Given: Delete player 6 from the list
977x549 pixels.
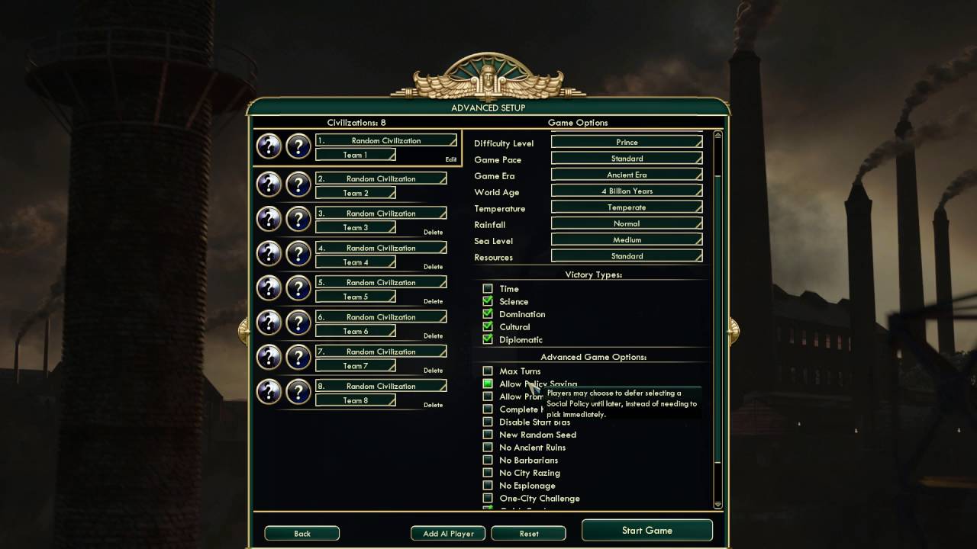Looking at the screenshot, I should click(433, 336).
